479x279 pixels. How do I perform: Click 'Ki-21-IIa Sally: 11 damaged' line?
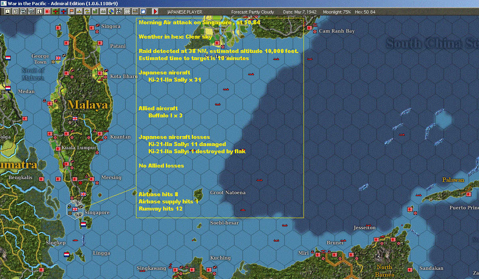pos(187,144)
